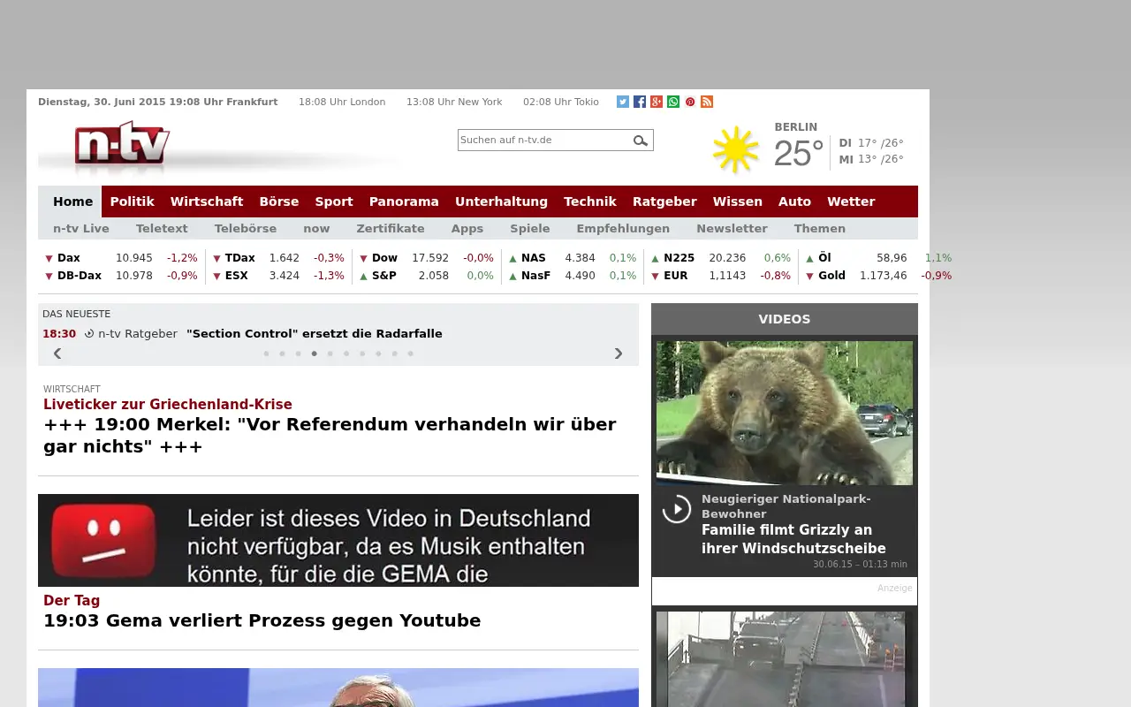Open the Grizzly bear video thumbnail
Image resolution: width=1131 pixels, height=707 pixels.
(x=785, y=413)
